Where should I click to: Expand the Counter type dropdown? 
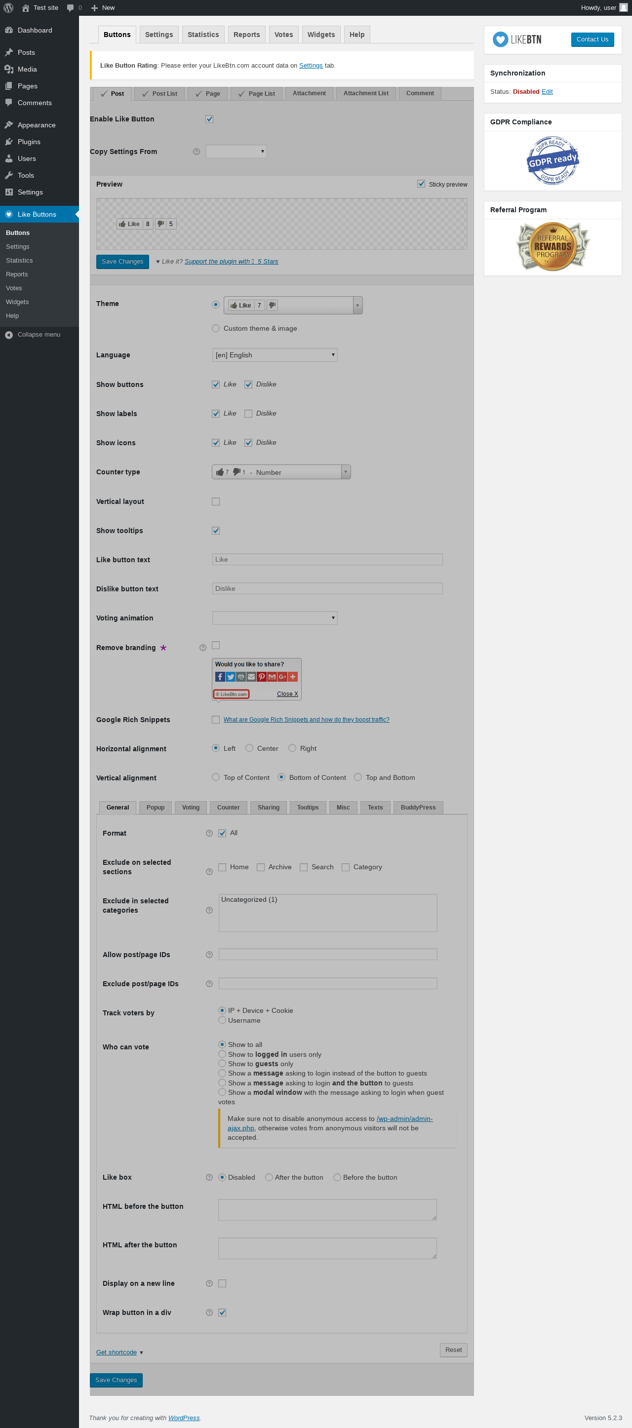pyautogui.click(x=281, y=472)
